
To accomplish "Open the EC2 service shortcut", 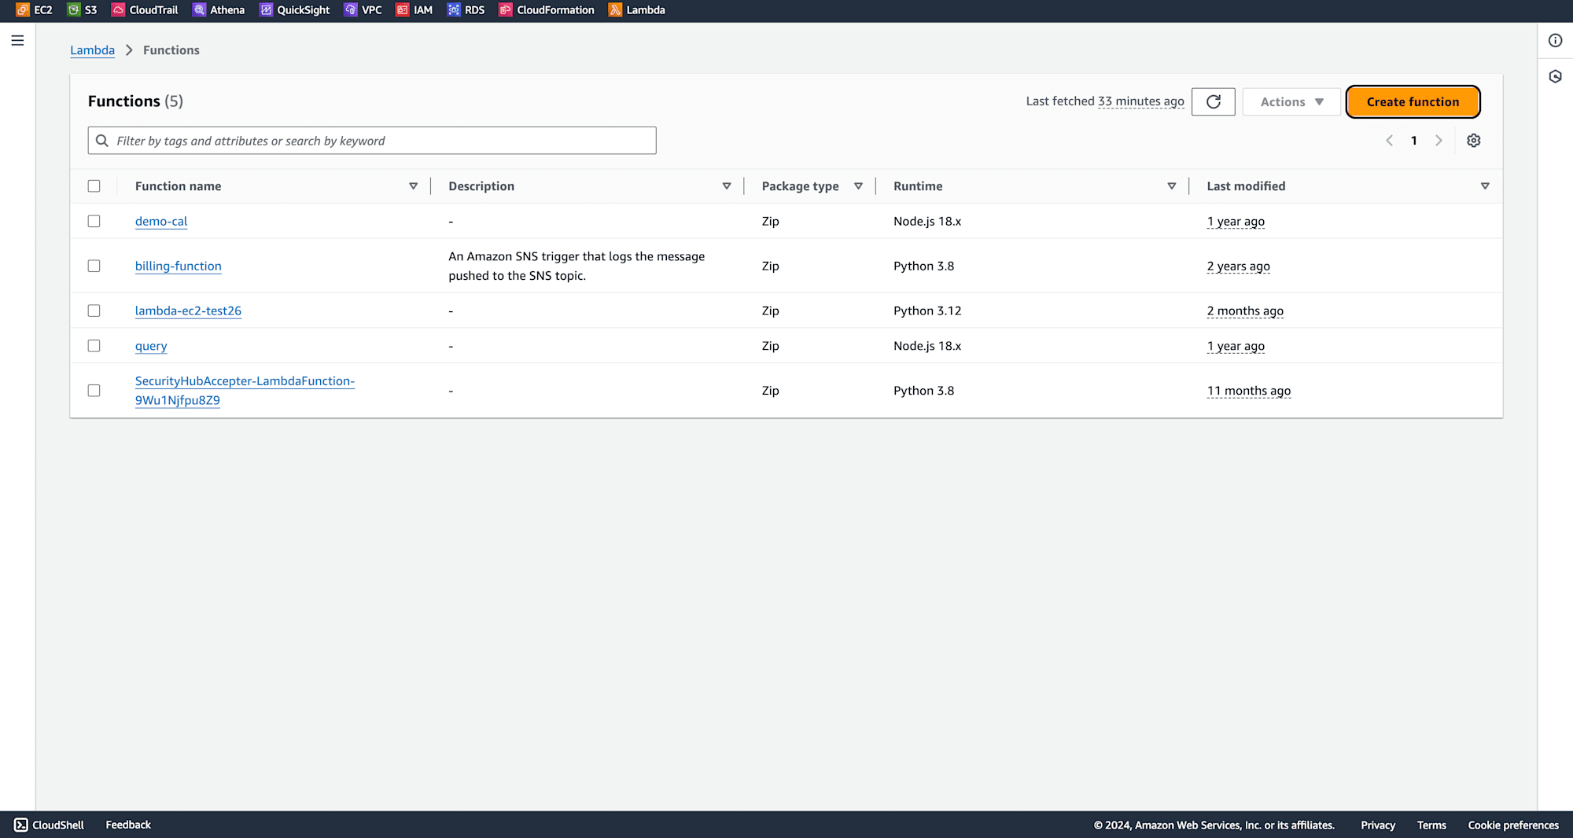I will tap(34, 10).
